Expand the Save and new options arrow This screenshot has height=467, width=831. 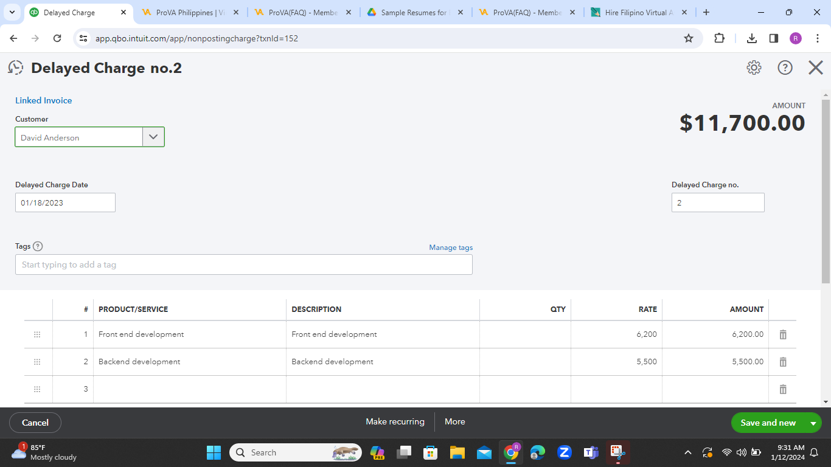point(813,423)
